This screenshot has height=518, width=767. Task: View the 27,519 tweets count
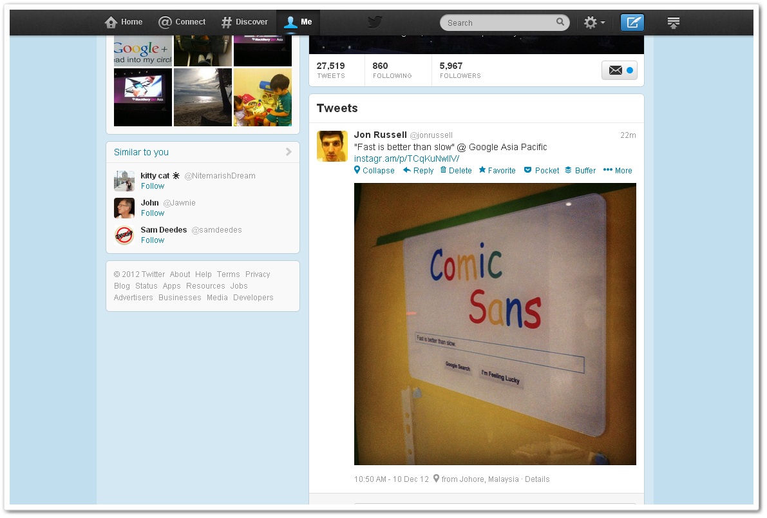point(330,70)
